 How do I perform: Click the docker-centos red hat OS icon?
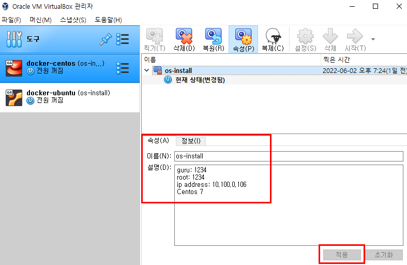point(14,68)
